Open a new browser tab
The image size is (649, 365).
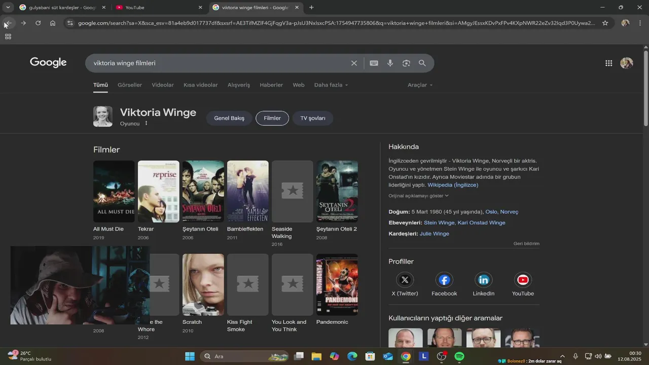[311, 8]
